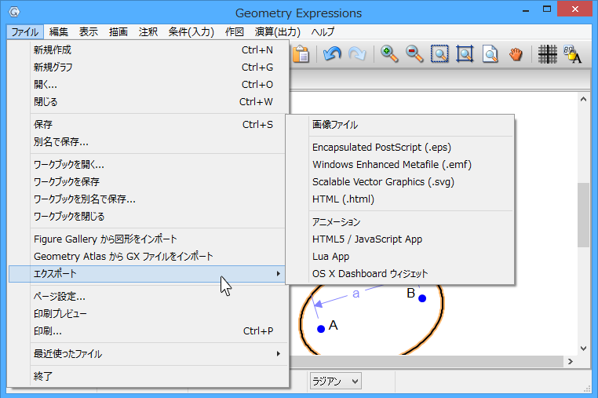Expand the エクスポート submenu arrow
Image resolution: width=598 pixels, height=398 pixels.
(279, 274)
